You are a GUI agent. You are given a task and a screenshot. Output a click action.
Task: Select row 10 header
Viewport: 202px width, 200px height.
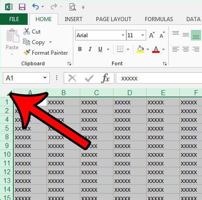[x=7, y=154]
